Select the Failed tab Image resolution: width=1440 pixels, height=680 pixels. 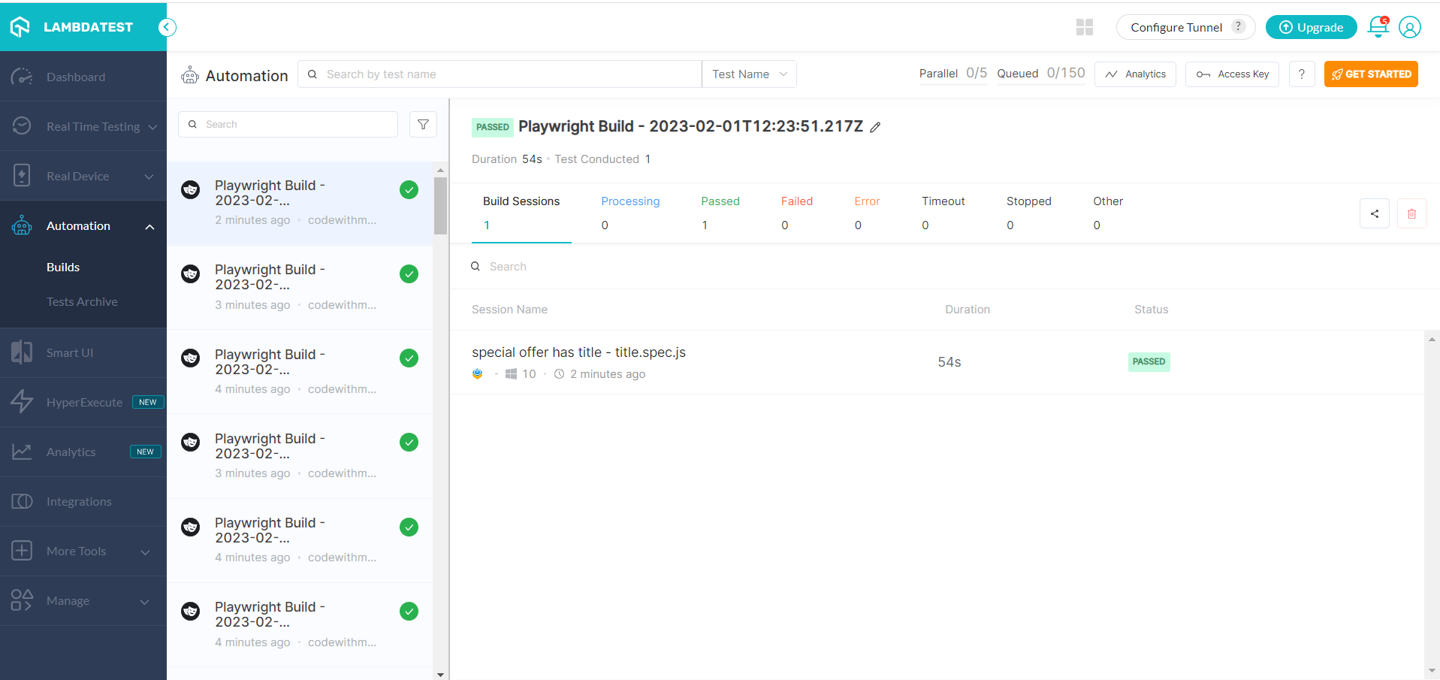(x=797, y=213)
